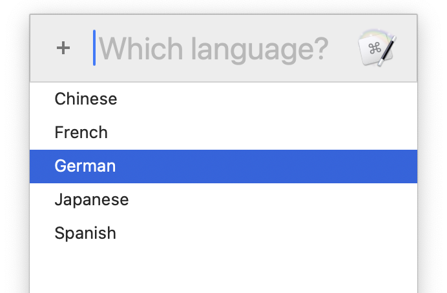Click the French row below Chinese

[x=81, y=133]
